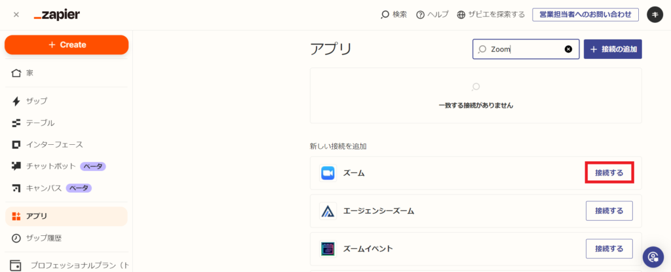This screenshot has width=671, height=272.
Task: Click 接続する for ズーム
Action: 609,173
